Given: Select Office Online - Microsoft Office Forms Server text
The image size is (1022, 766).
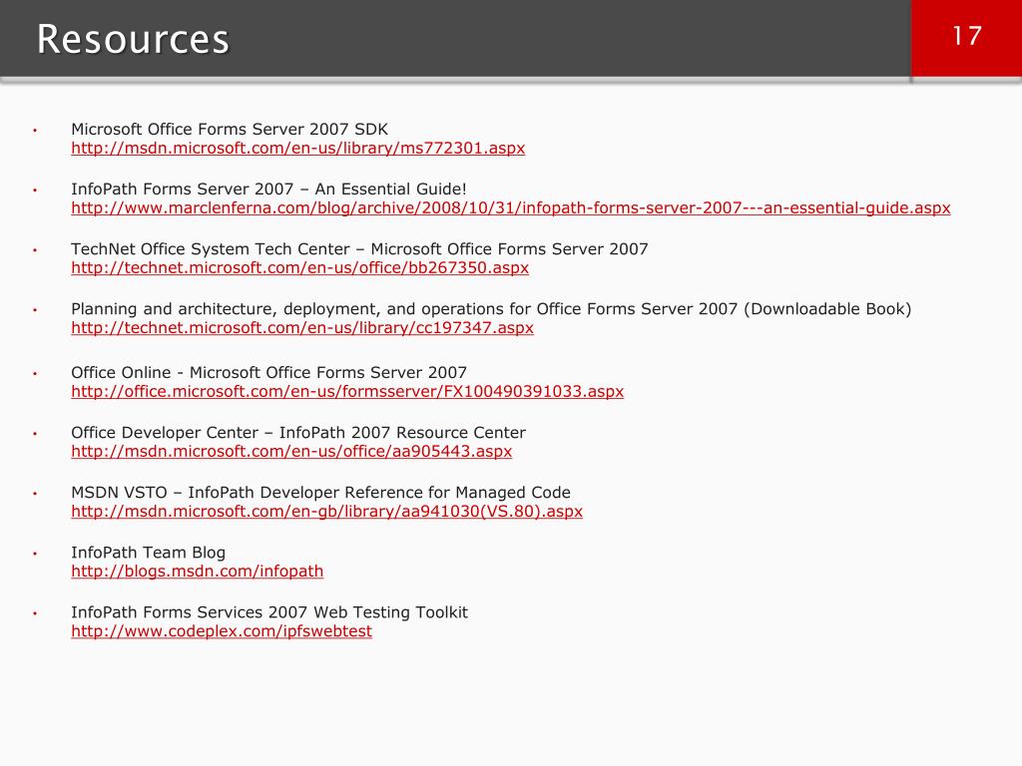Looking at the screenshot, I should coord(268,373).
